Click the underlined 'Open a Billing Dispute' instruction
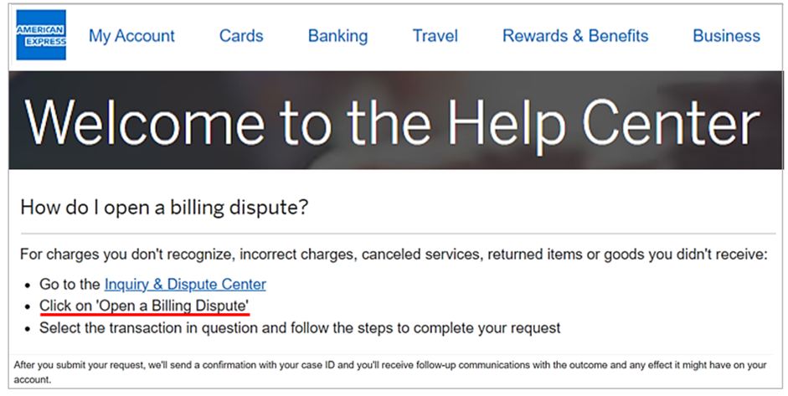This screenshot has width=788, height=396. pos(144,306)
